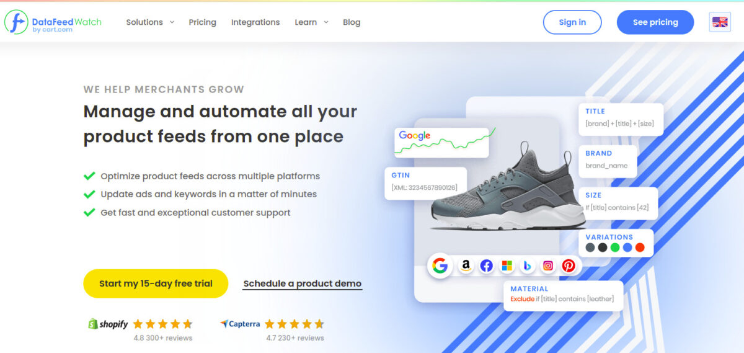Click the Bing channel icon

coord(528,266)
